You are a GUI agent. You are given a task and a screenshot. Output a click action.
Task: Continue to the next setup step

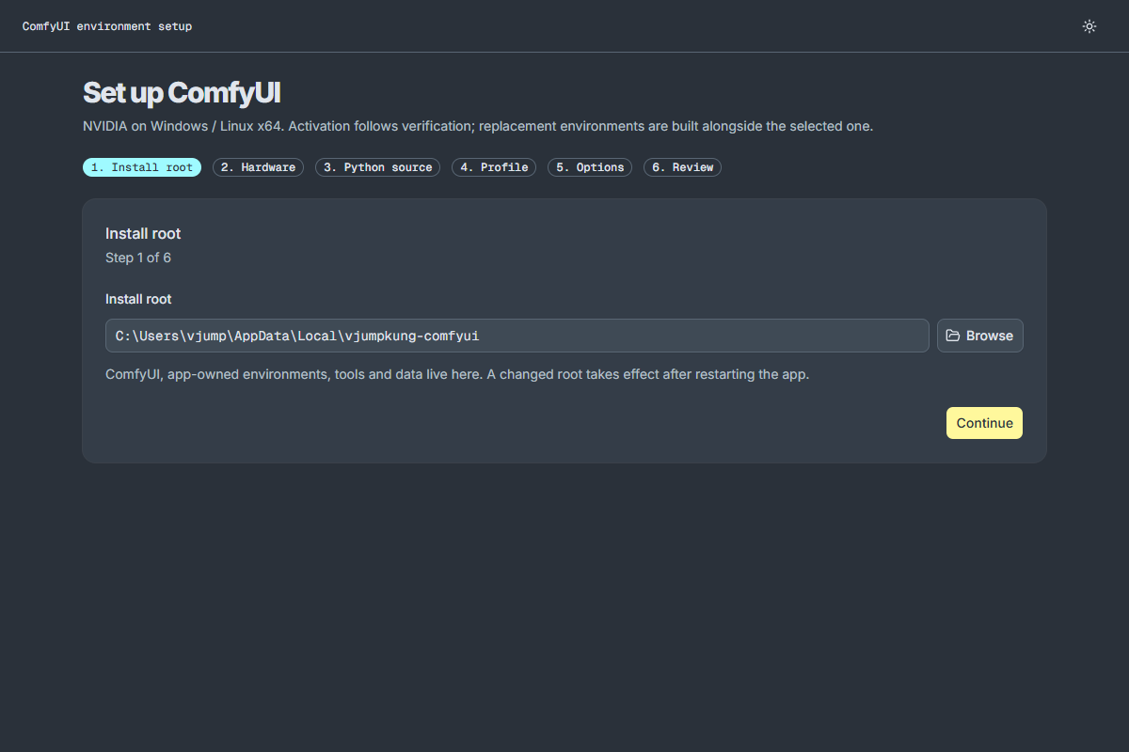(x=984, y=423)
